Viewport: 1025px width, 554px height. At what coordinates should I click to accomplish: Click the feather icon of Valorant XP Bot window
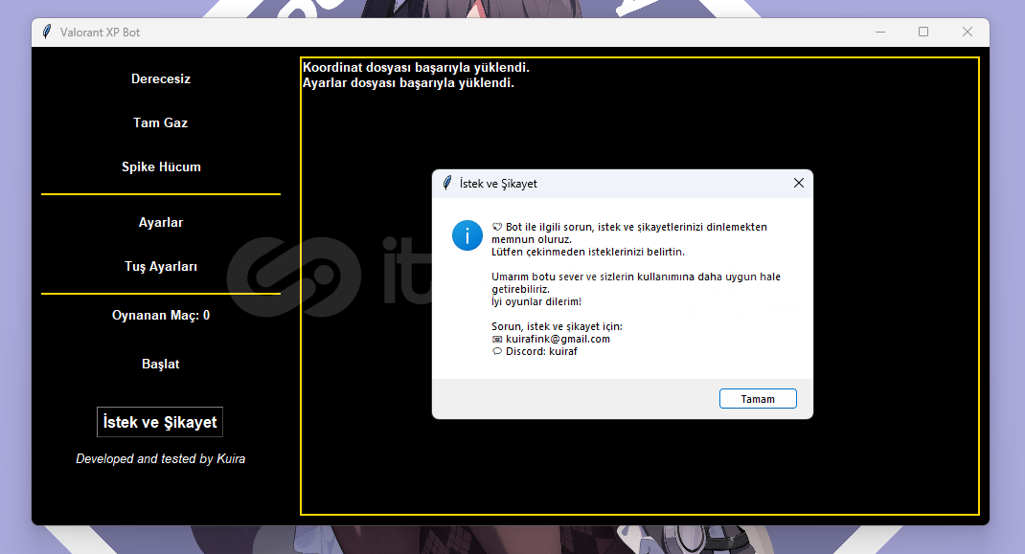click(x=46, y=32)
